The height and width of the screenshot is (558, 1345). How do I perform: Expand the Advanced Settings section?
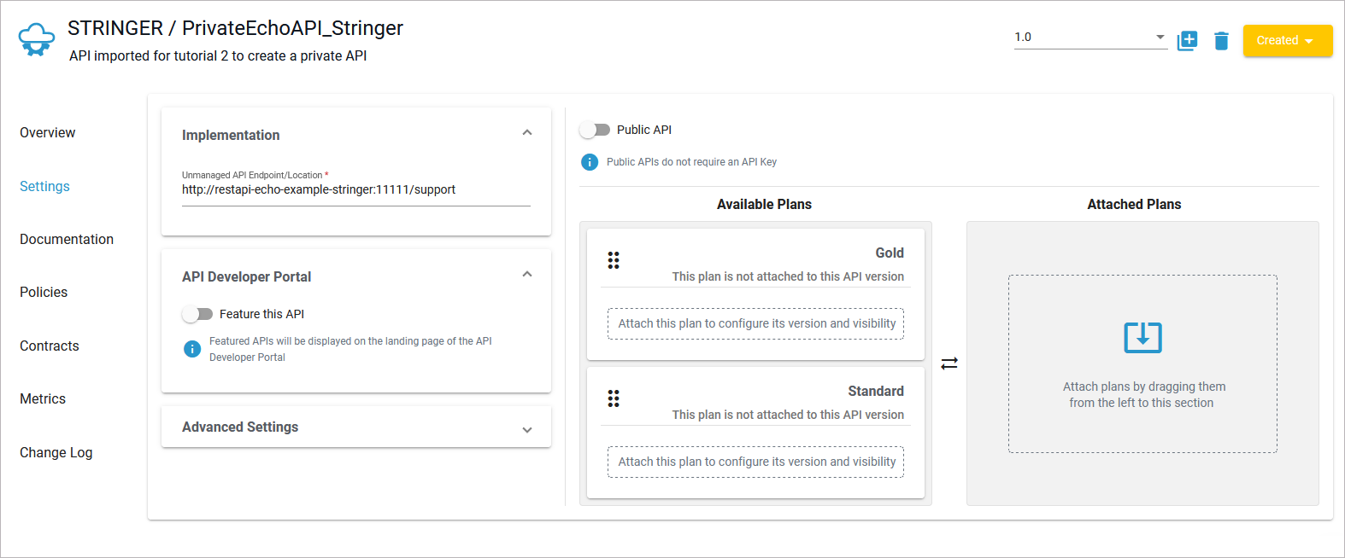[x=527, y=429]
